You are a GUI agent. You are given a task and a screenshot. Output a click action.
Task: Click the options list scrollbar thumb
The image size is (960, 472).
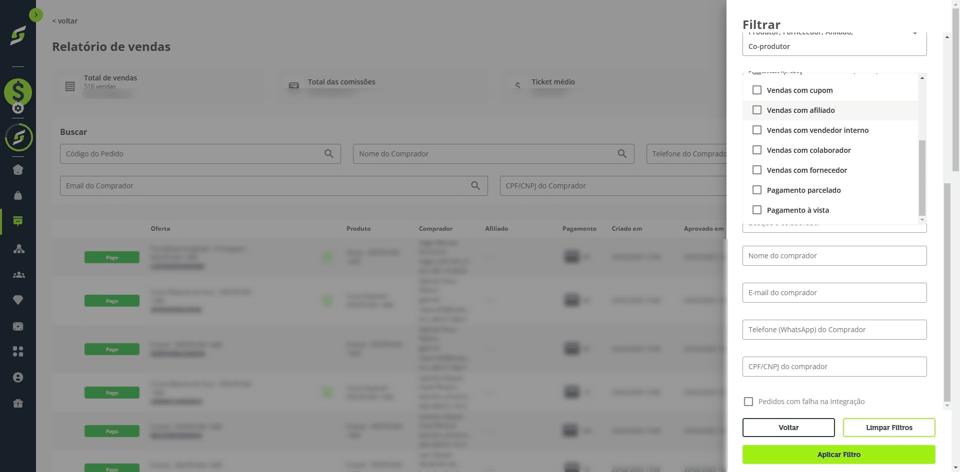(922, 178)
